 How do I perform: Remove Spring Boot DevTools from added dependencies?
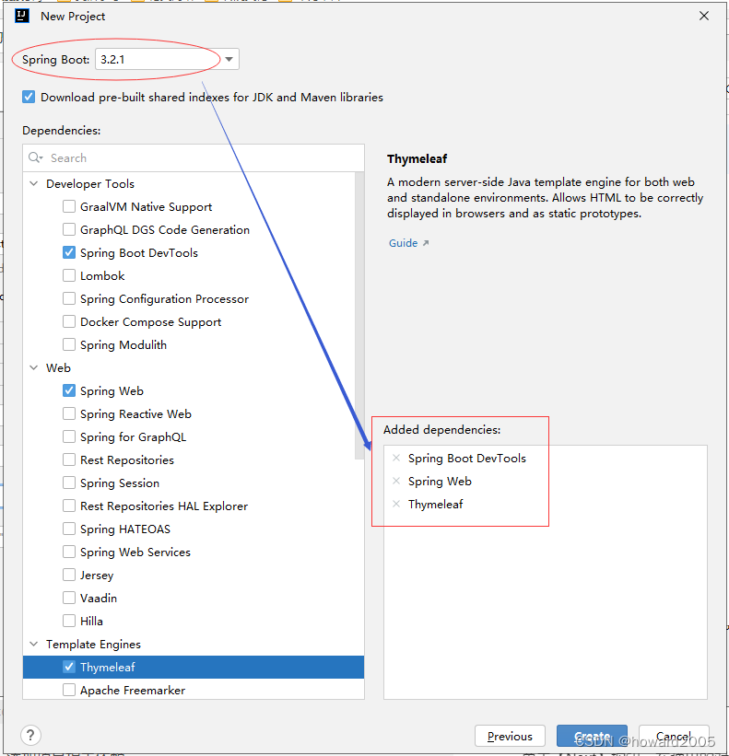(396, 458)
